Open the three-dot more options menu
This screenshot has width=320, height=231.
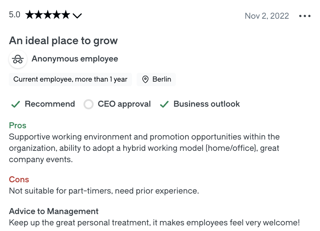(x=305, y=16)
